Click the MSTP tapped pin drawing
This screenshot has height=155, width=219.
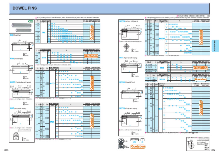point(21,91)
